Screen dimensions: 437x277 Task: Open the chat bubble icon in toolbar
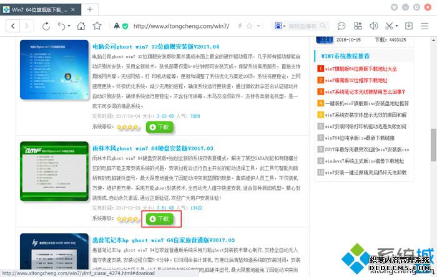341,26
